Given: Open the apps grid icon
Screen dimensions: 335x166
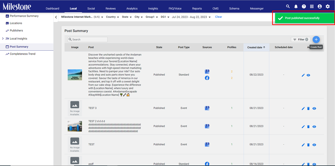Looking at the screenshot, I should (312, 7).
